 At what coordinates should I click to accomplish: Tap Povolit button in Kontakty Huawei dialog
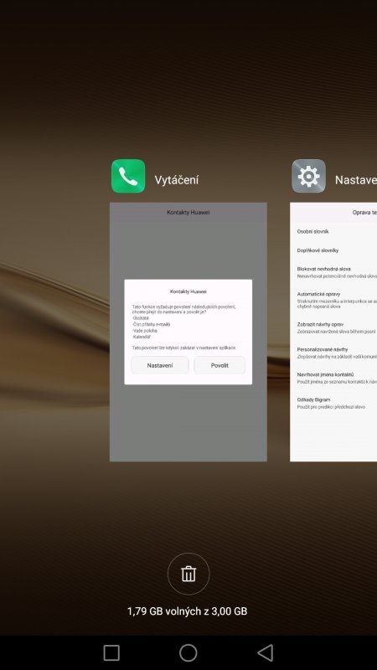(x=219, y=365)
